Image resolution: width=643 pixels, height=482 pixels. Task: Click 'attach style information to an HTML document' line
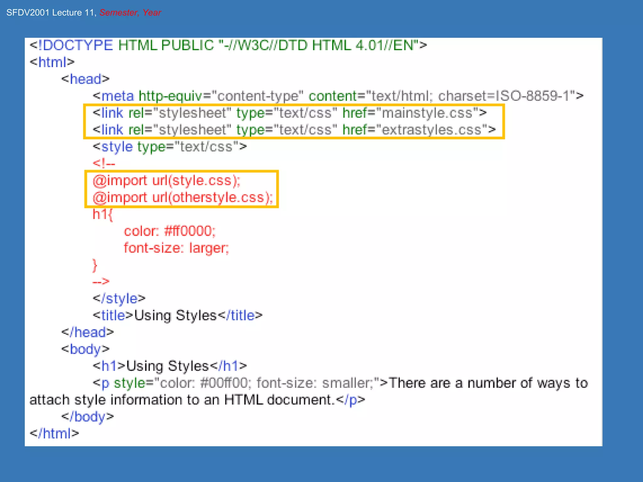tap(197, 400)
